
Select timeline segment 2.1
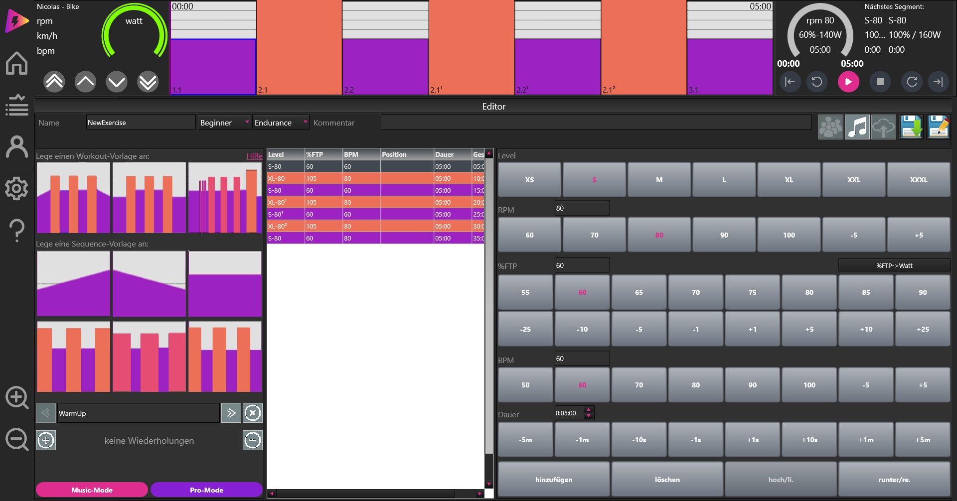coord(299,47)
